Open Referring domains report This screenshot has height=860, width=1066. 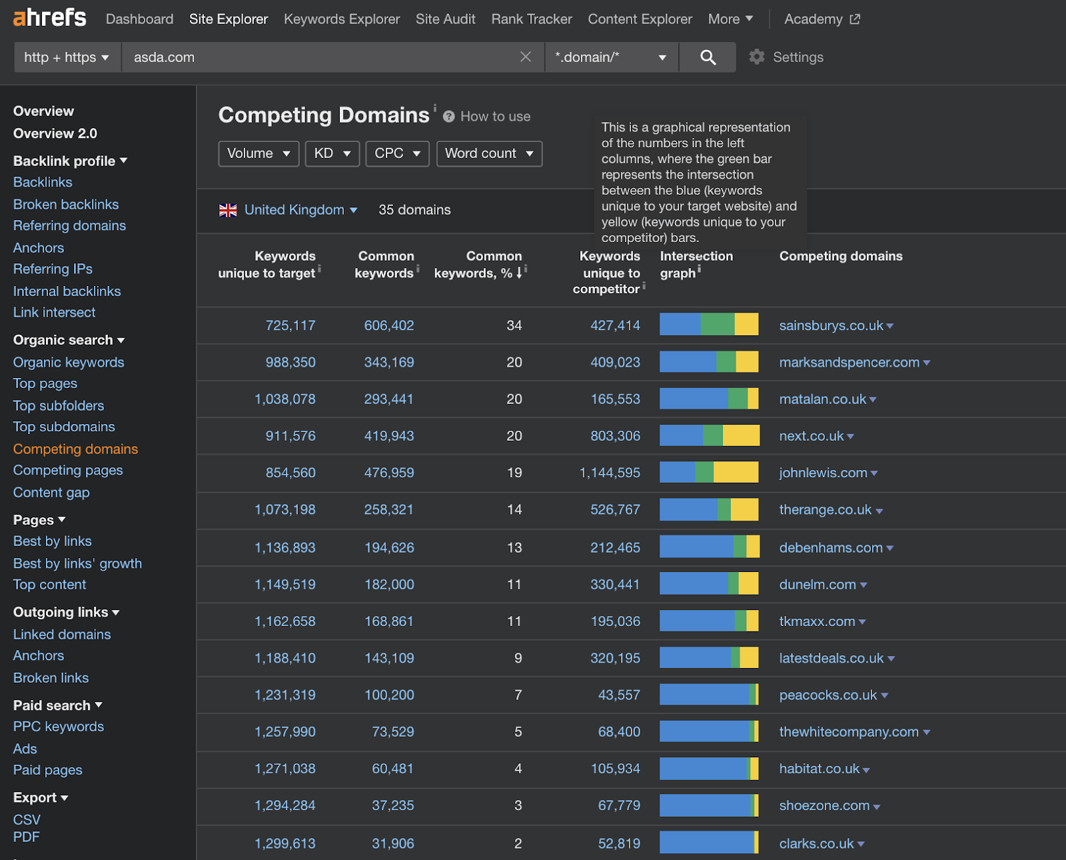pyautogui.click(x=69, y=226)
